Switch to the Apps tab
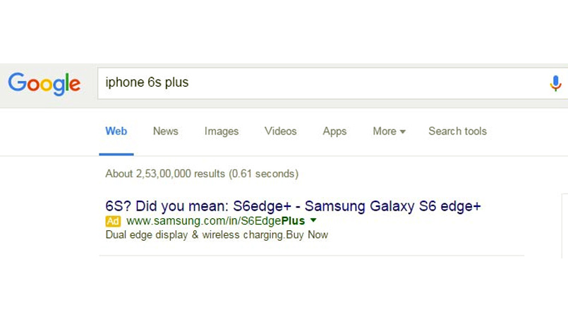 (334, 132)
